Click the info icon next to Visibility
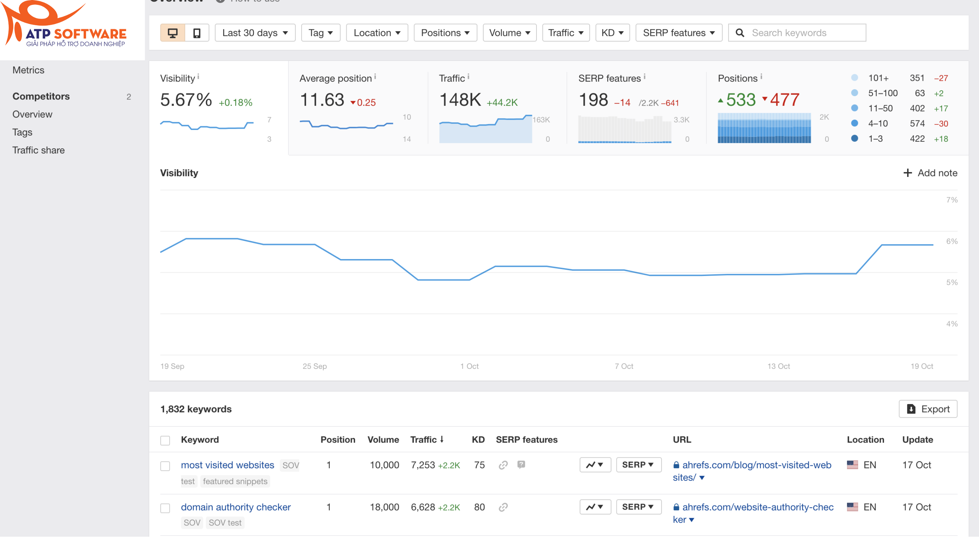Image resolution: width=979 pixels, height=550 pixels. click(199, 76)
